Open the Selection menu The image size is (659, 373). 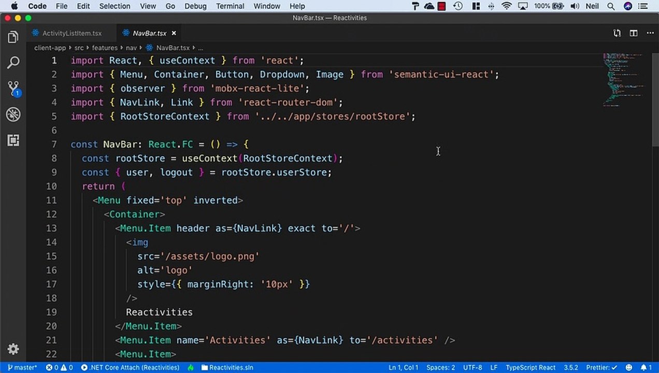coord(114,6)
